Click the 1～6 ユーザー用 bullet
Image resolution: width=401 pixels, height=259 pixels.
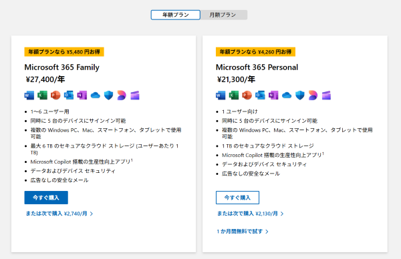[x=50, y=111]
